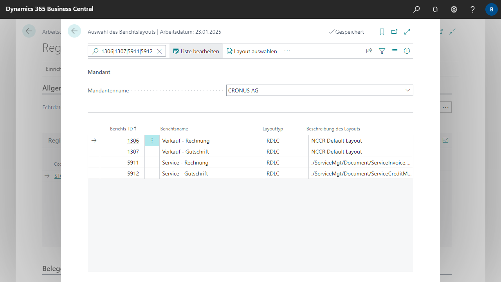Click Layout auswählen action

pos(252,51)
